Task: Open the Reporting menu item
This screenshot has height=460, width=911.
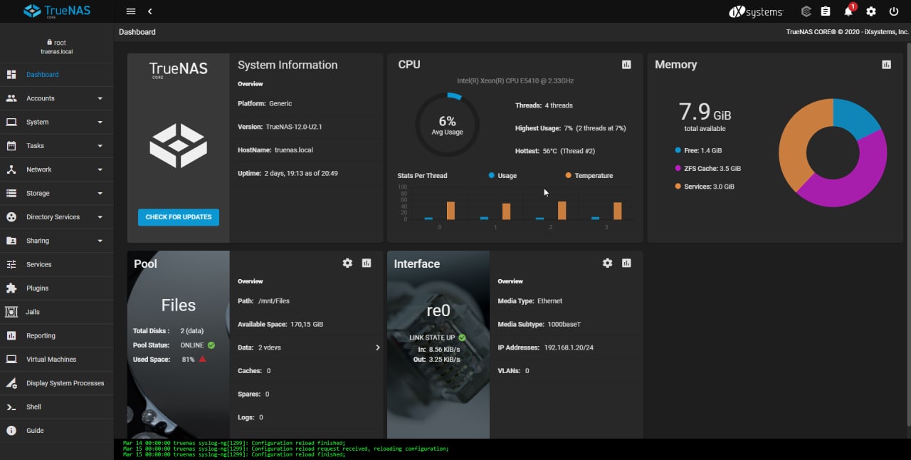Action: click(57, 335)
